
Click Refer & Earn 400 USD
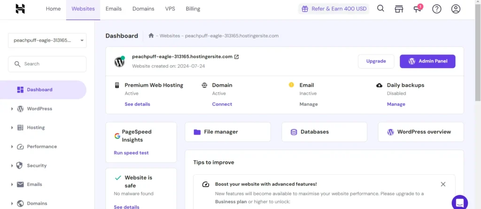pos(334,9)
